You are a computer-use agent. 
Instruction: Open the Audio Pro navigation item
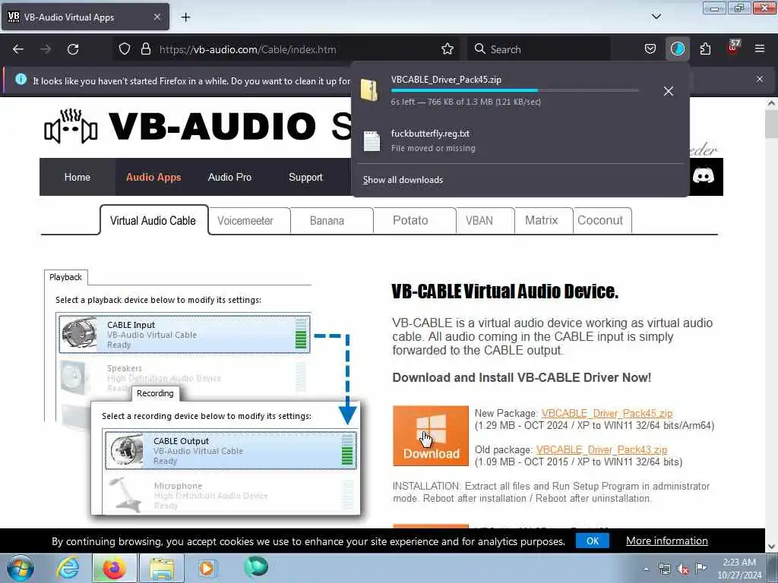(229, 177)
